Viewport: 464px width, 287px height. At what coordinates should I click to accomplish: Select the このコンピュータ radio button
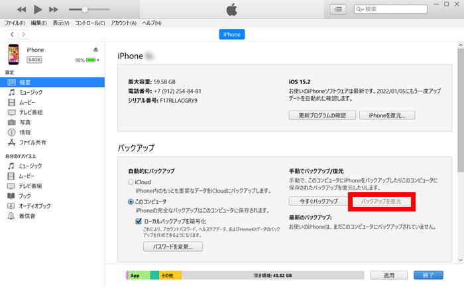[131, 201]
